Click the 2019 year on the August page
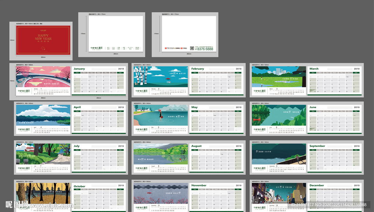 point(238,146)
